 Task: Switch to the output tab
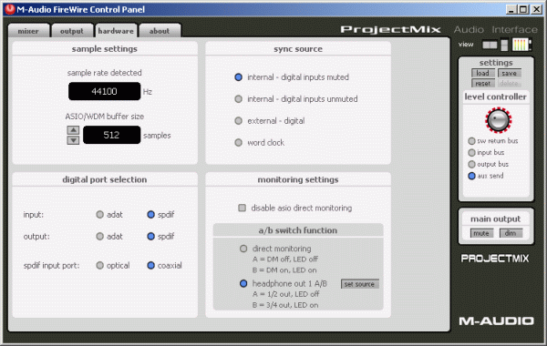72,31
